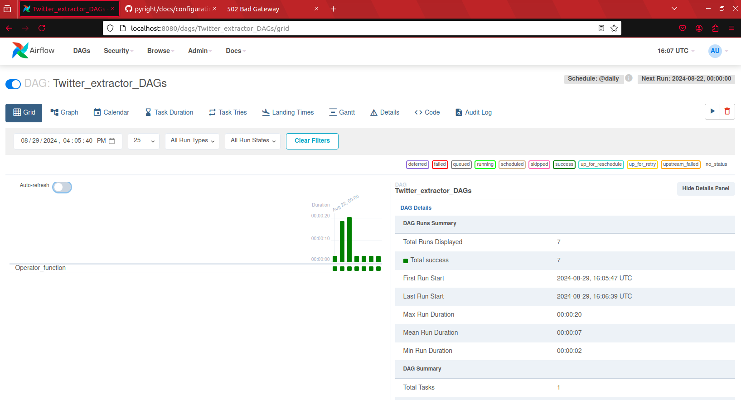741x400 pixels.
Task: Open the Docs menu dropdown
Action: (x=236, y=51)
